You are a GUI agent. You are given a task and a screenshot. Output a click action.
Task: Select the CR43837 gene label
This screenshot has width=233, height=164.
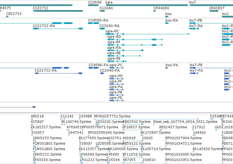tap(217, 8)
